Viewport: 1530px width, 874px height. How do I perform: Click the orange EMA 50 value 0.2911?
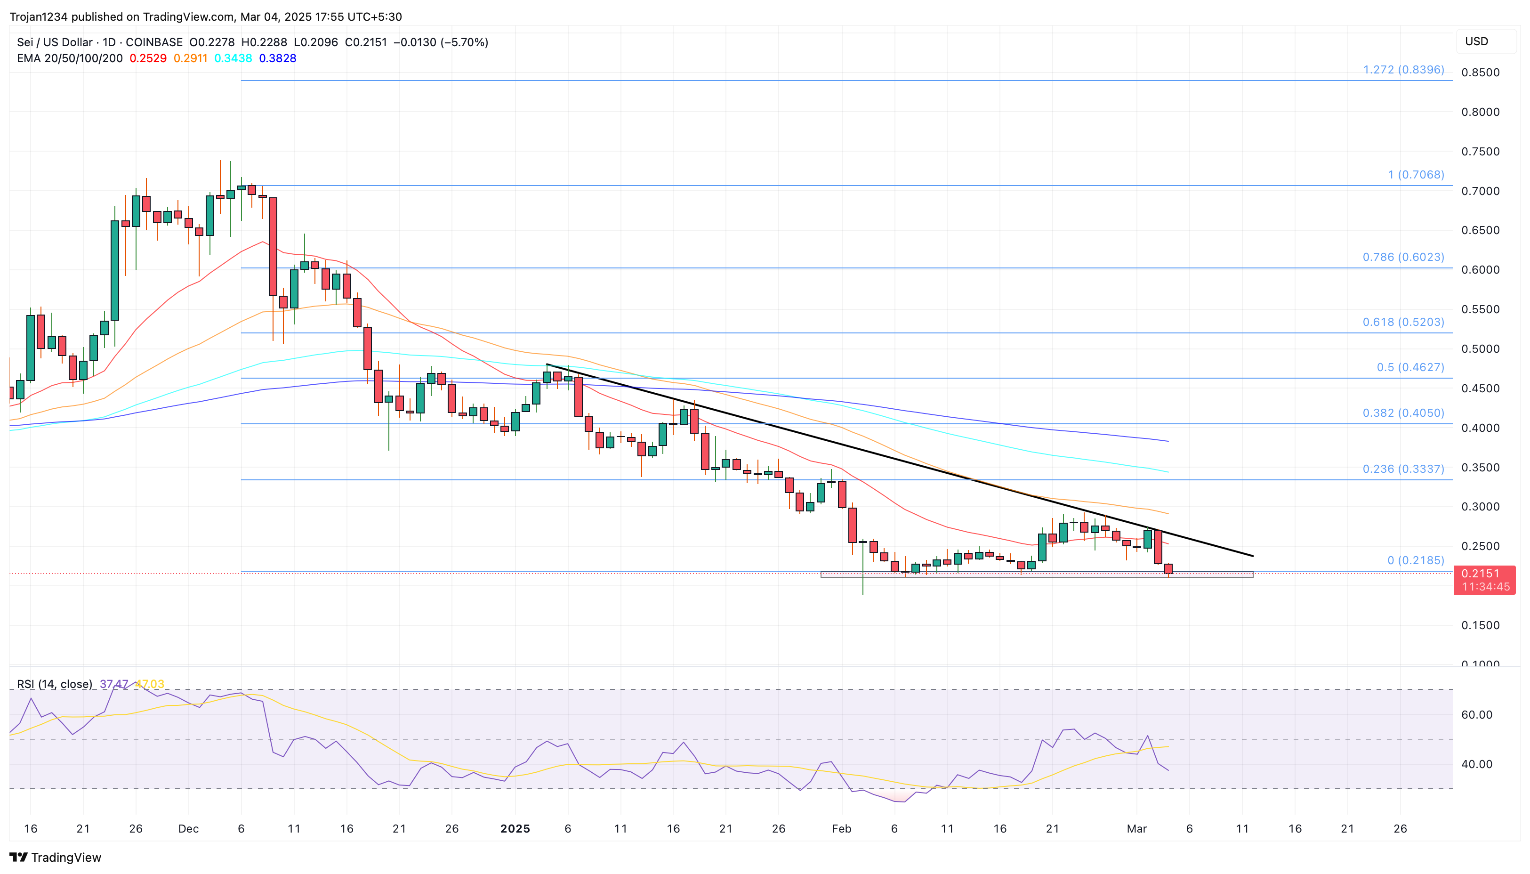pyautogui.click(x=190, y=58)
